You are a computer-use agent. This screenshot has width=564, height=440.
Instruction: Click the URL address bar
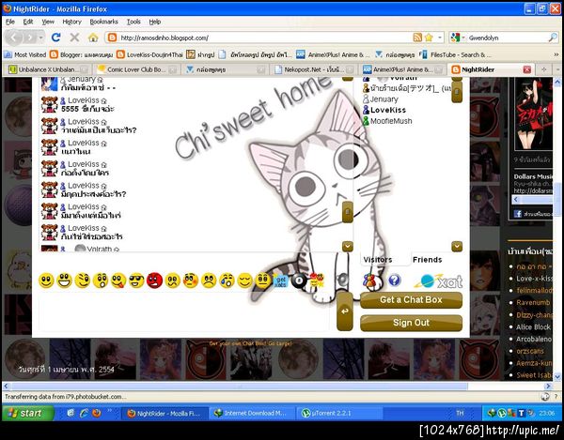(266, 38)
